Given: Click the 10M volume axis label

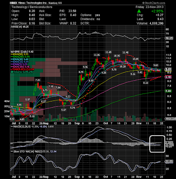Looking at the screenshot, I should click(x=7, y=116).
